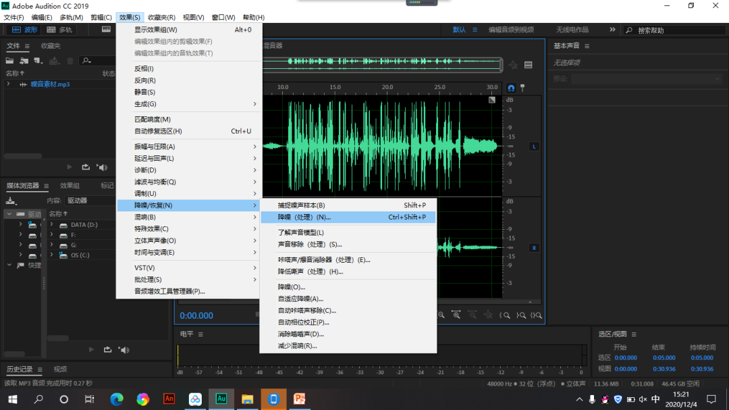Expand workspace overflow double-arrow

pyautogui.click(x=612, y=29)
